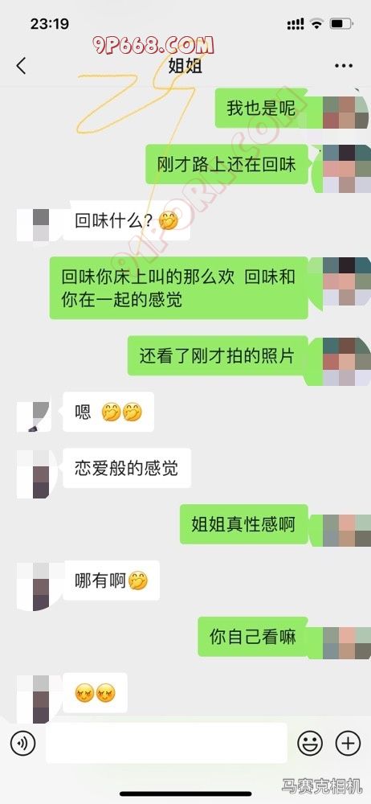Tap the Wi-Fi status bar icon
Image resolution: width=371 pixels, height=804 pixels.
(x=317, y=23)
